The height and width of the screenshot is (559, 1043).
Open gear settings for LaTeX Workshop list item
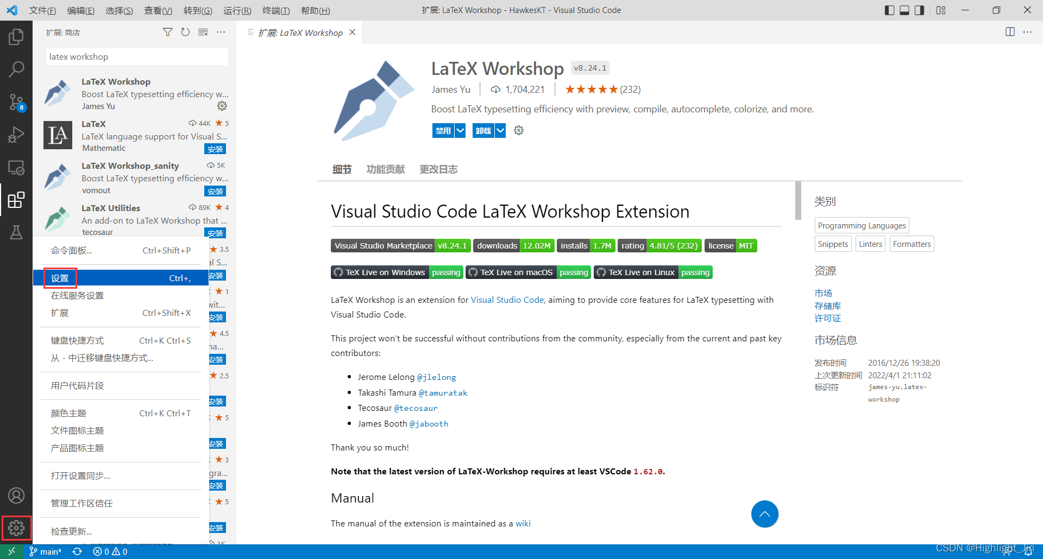pyautogui.click(x=222, y=106)
